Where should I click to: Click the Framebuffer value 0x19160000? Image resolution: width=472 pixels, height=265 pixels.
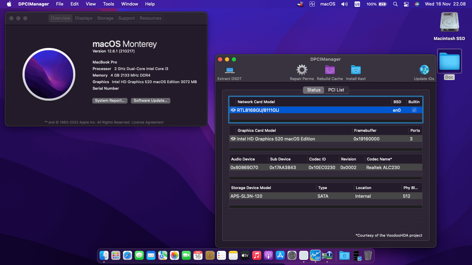366,139
